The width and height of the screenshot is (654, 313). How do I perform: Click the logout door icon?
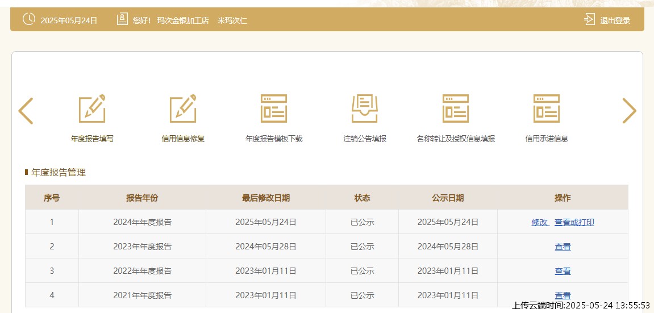pyautogui.click(x=589, y=19)
